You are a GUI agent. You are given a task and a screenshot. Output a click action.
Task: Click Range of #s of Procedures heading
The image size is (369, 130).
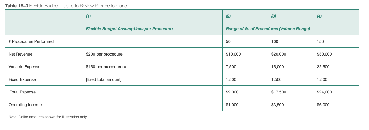268,29
